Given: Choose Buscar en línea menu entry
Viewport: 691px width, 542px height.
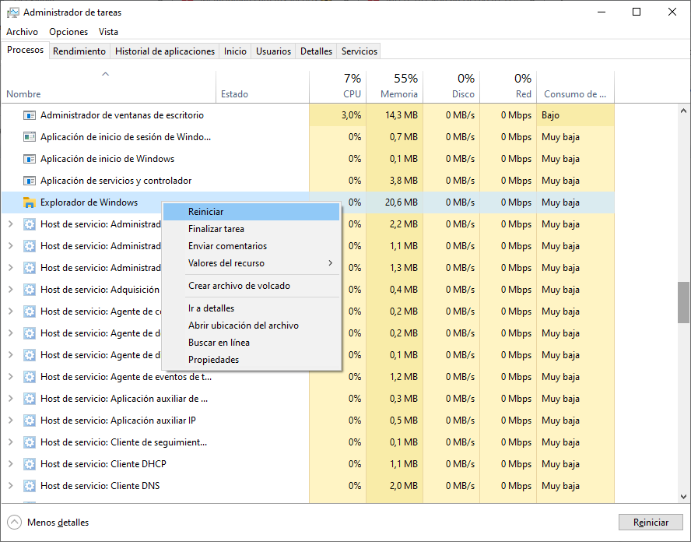Looking at the screenshot, I should [x=251, y=343].
